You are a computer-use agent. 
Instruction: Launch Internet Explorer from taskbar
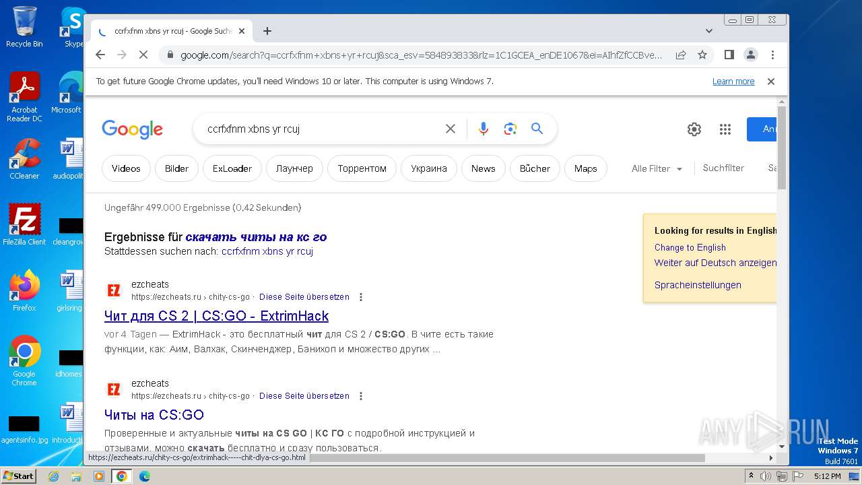tap(53, 476)
